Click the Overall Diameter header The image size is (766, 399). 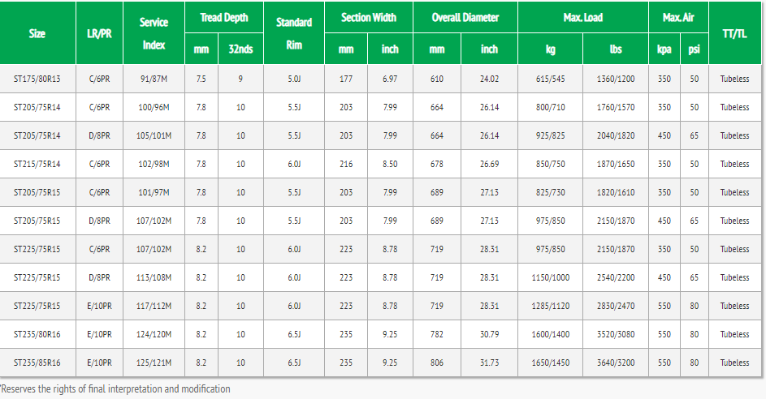[x=465, y=17]
